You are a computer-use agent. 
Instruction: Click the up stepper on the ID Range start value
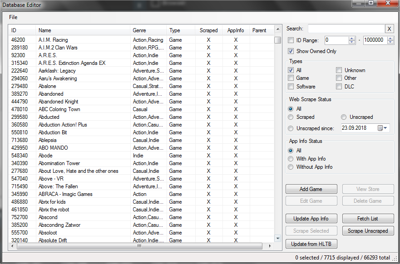[x=352, y=38]
